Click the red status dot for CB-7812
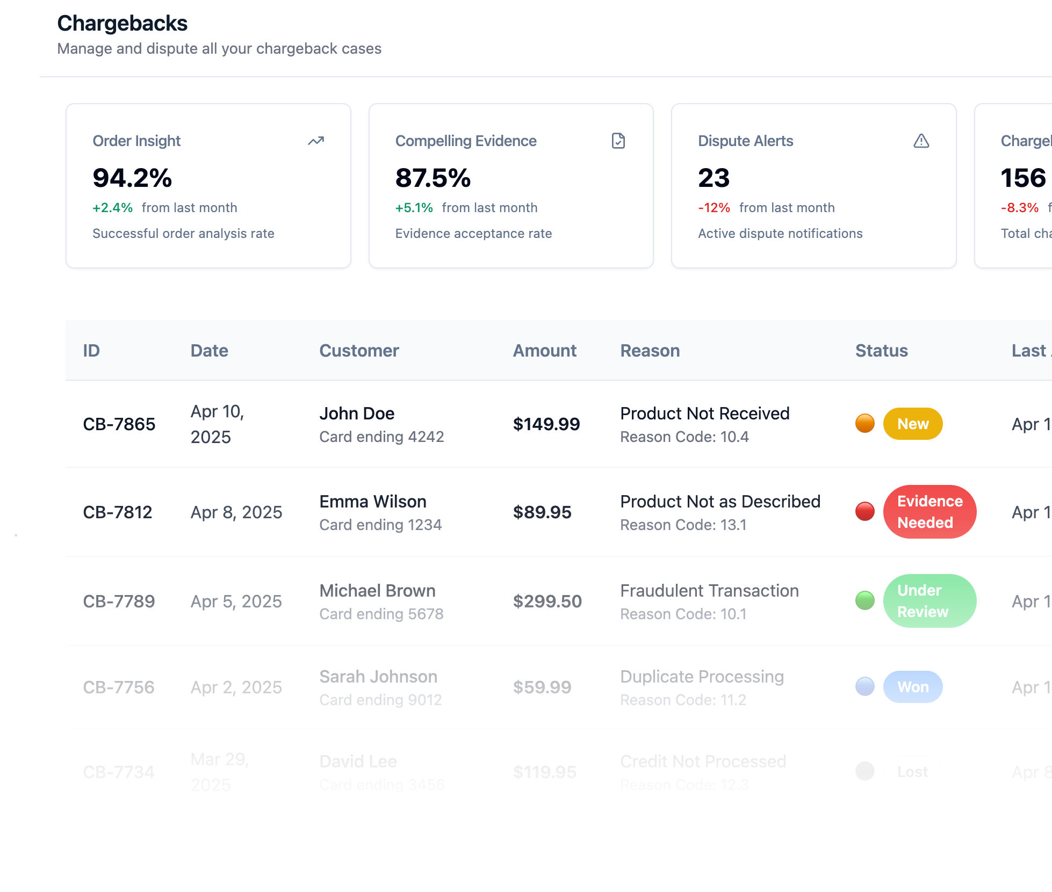Viewport: 1052px width, 892px height. point(864,511)
